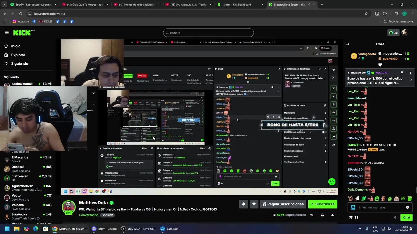Screen dimensions: 417x234
Task: Open SrtaVodka channel in sidebar
Action: tap(28, 216)
